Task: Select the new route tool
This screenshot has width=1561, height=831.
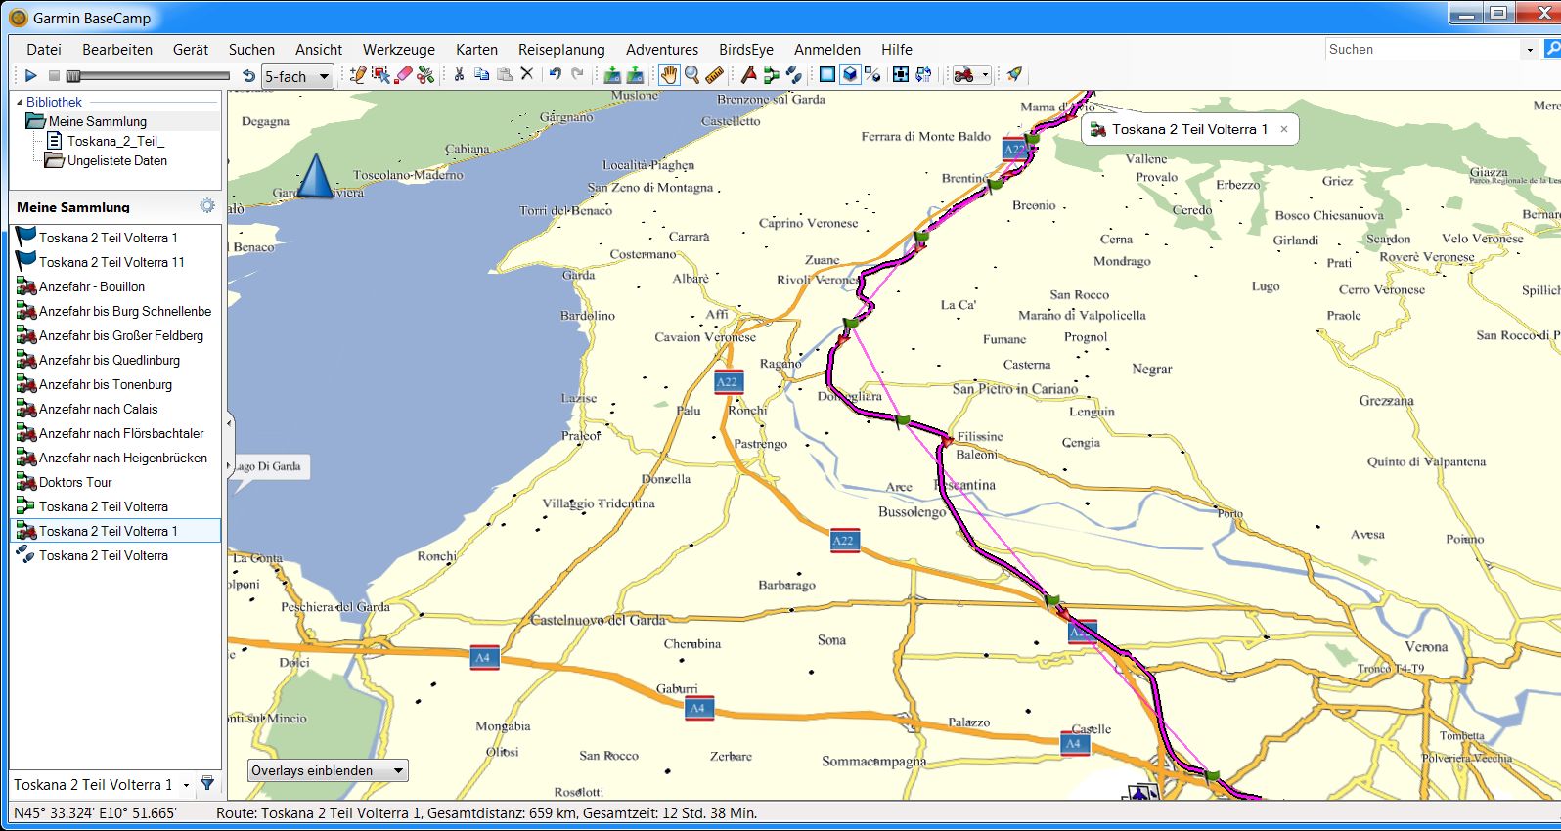Action: pos(771,74)
